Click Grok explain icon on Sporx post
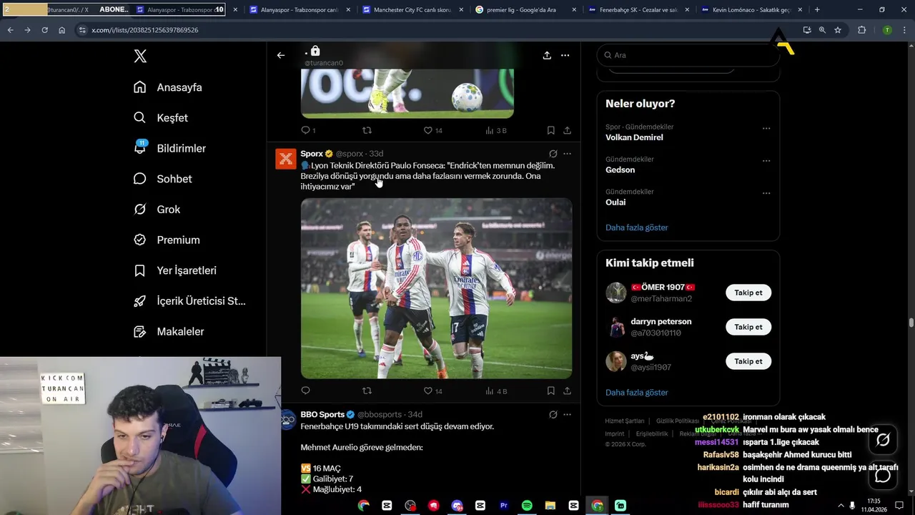Screen dimensions: 915x515 553,154
